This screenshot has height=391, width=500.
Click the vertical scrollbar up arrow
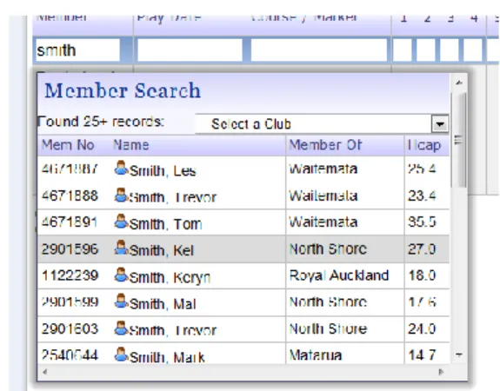tap(459, 83)
